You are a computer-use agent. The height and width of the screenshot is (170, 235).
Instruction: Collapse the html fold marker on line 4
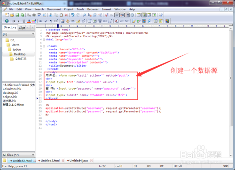(x=44, y=39)
